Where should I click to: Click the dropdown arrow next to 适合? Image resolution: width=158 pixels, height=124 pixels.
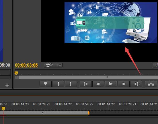60,65
